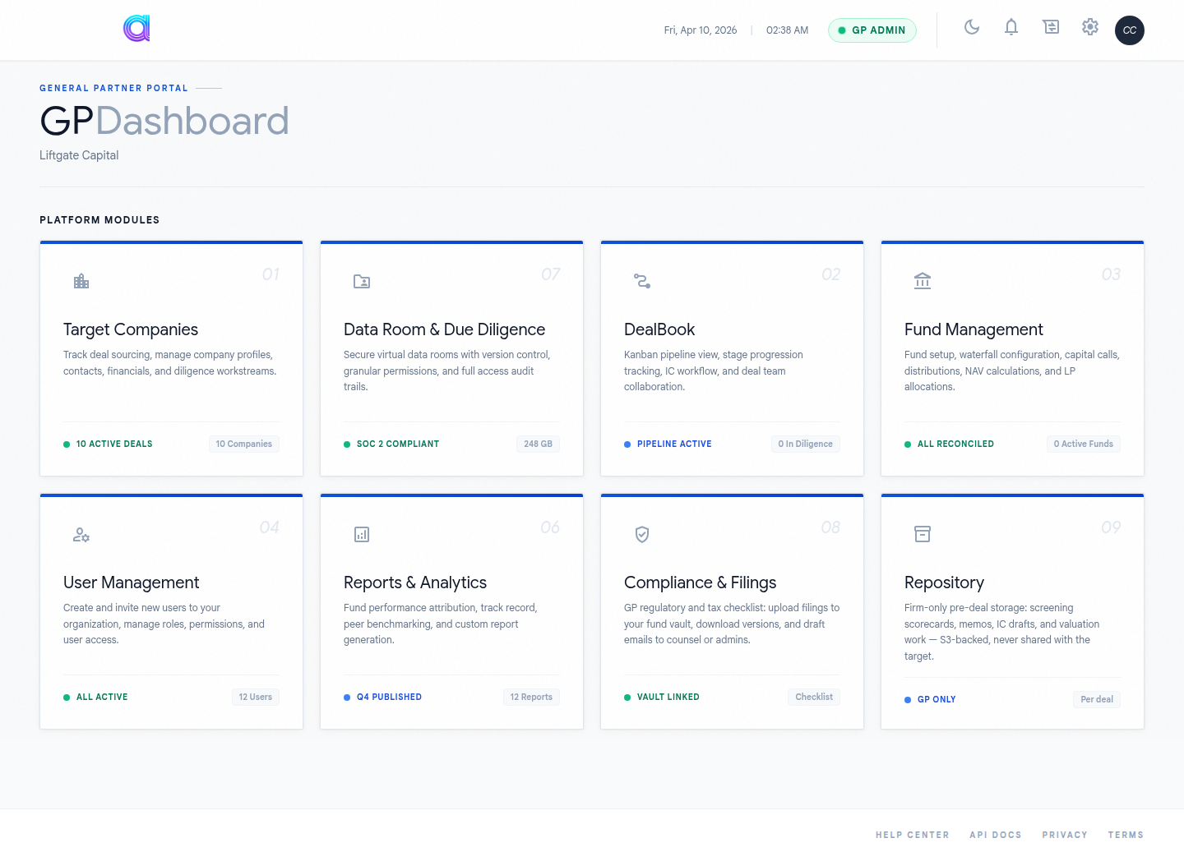Viewport: 1184px width, 861px height.
Task: Click the 0 In Diligence badge
Action: 806,444
